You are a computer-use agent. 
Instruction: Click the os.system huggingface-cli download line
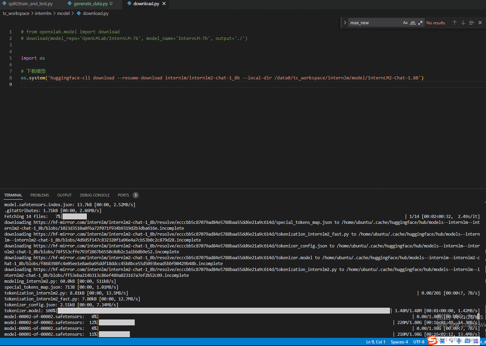tap(222, 78)
